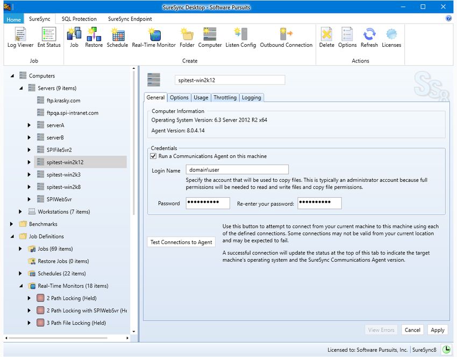Open the Options action
The height and width of the screenshot is (357, 457).
pyautogui.click(x=347, y=37)
